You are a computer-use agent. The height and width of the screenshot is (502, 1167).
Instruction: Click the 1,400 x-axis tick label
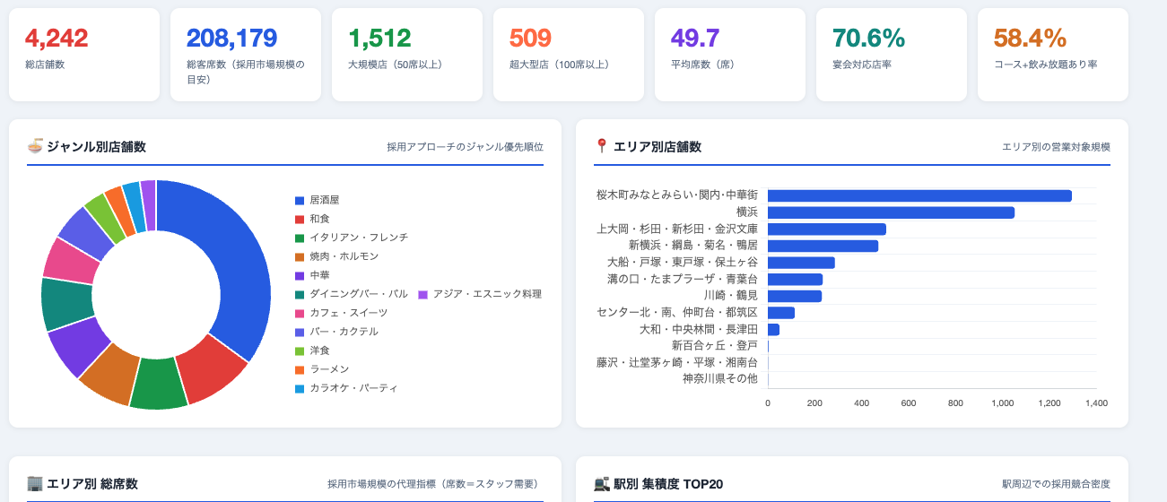1096,403
